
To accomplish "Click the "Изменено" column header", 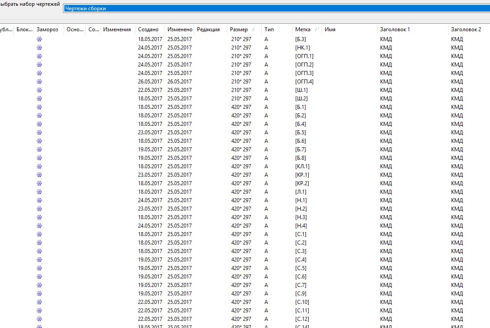I will [x=180, y=29].
